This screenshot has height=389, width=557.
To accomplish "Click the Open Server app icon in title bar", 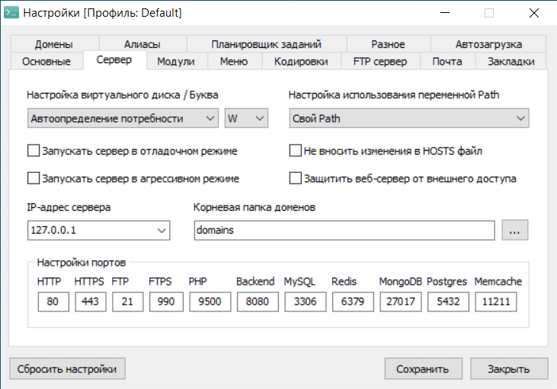I will (x=11, y=13).
